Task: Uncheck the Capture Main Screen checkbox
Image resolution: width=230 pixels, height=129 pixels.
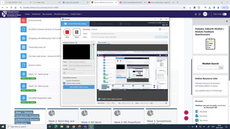Action: pos(64,83)
